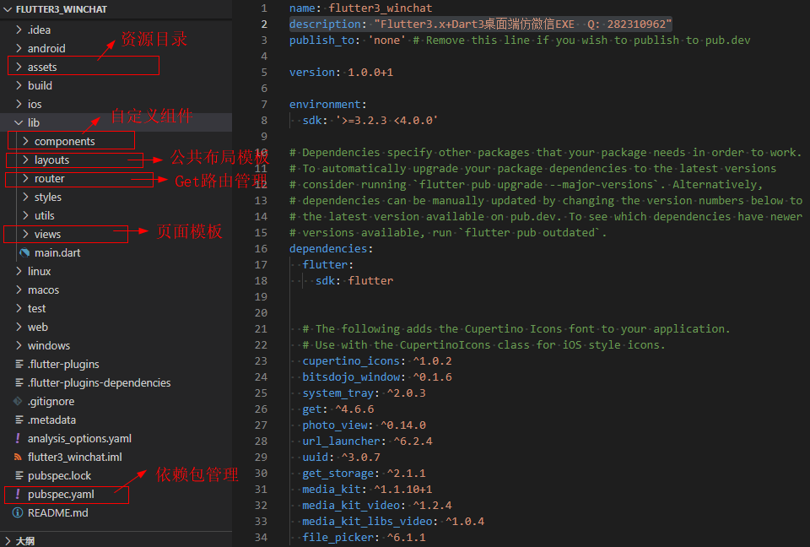The image size is (810, 547).
Task: Click the lines icon beside pubspec.lock
Action: pos(18,475)
